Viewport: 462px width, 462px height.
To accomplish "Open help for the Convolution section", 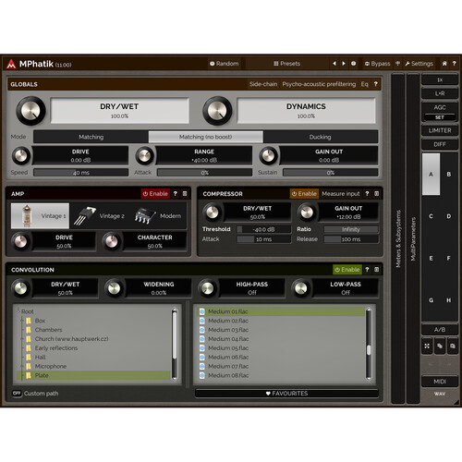I will (367, 270).
